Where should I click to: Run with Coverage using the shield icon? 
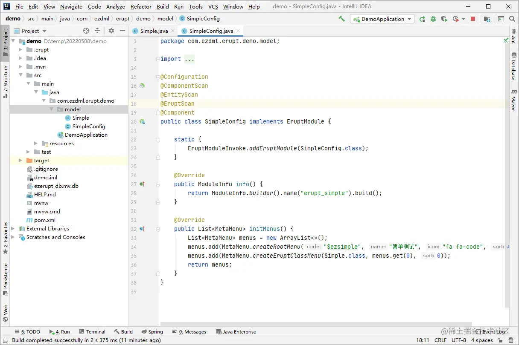click(444, 19)
